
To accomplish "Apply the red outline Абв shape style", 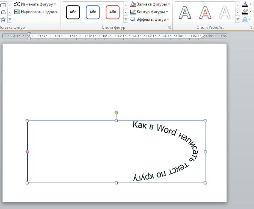I will click(113, 12).
